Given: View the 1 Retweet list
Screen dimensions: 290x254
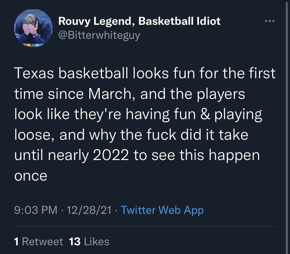Looking at the screenshot, I should tap(39, 241).
